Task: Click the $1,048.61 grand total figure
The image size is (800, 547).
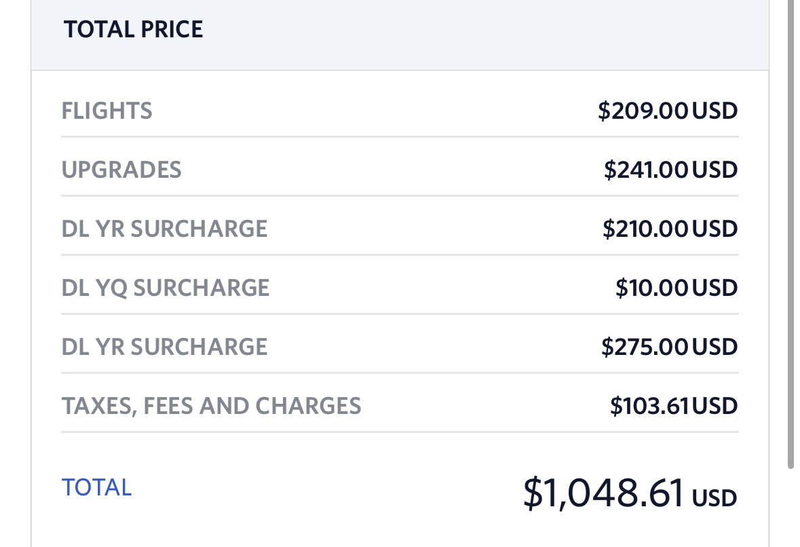Action: point(603,493)
